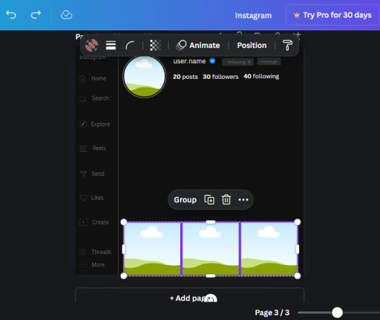Click Threads in the mockup sidebar
Image resolution: width=380 pixels, height=320 pixels.
click(101, 252)
